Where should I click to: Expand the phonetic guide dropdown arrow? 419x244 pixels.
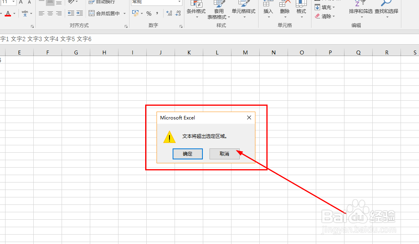(31, 13)
